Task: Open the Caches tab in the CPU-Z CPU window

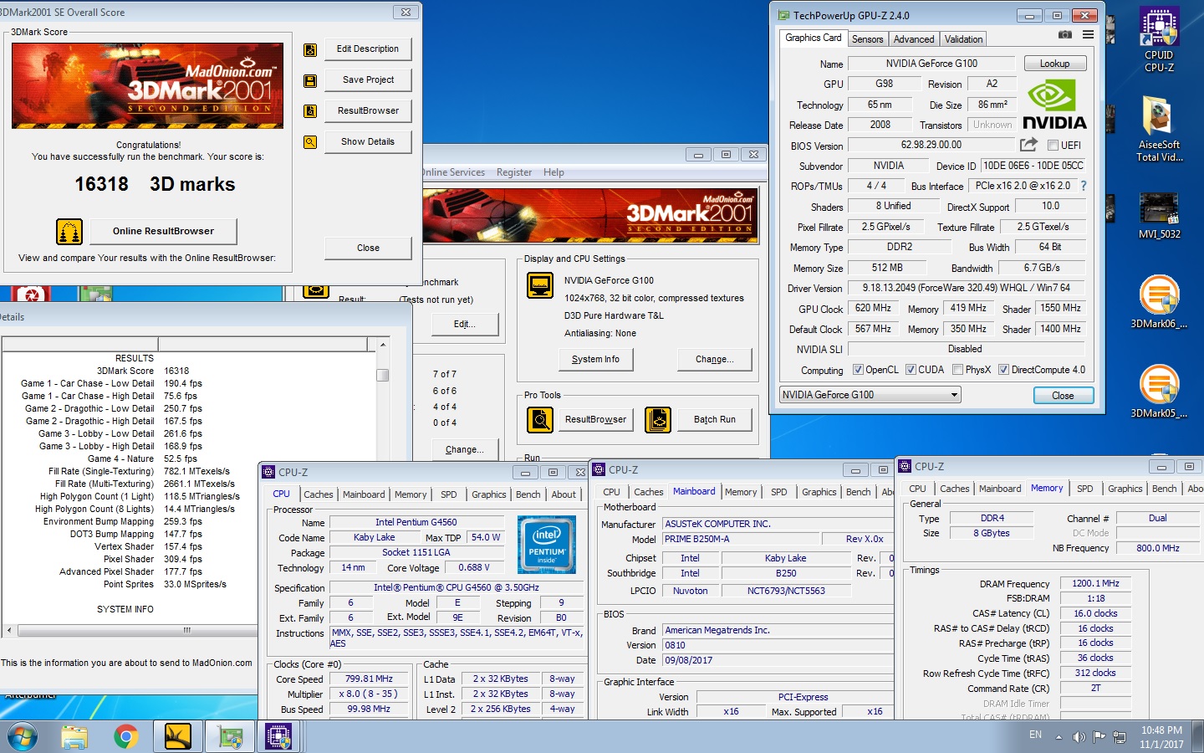Action: [x=319, y=494]
